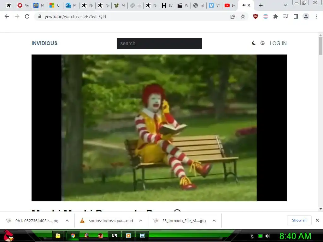Viewport: 323px width, 242px height.
Task: Expand options for 9b1c052736faf03e download
Action: (x=67, y=221)
